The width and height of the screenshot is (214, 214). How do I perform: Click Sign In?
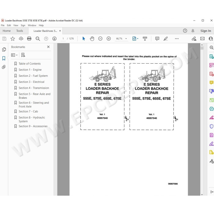(206, 31)
